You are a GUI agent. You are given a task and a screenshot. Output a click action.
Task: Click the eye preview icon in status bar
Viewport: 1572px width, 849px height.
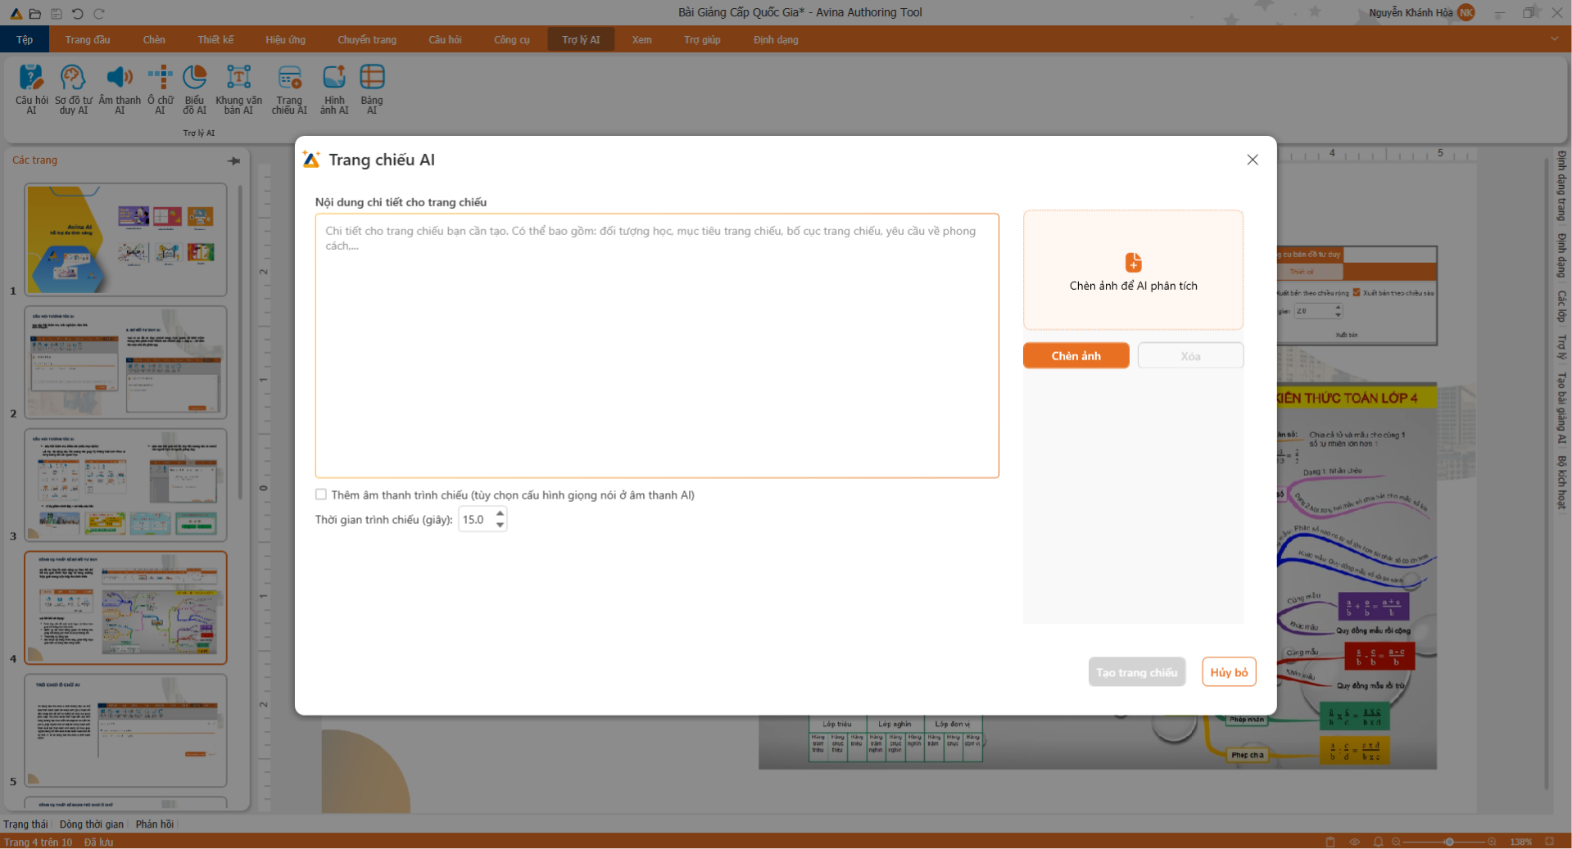tap(1354, 842)
